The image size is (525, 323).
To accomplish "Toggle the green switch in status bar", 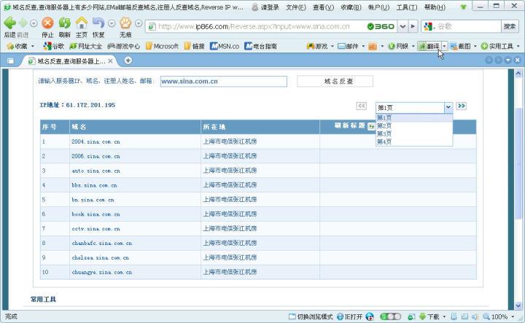I will 390,316.
